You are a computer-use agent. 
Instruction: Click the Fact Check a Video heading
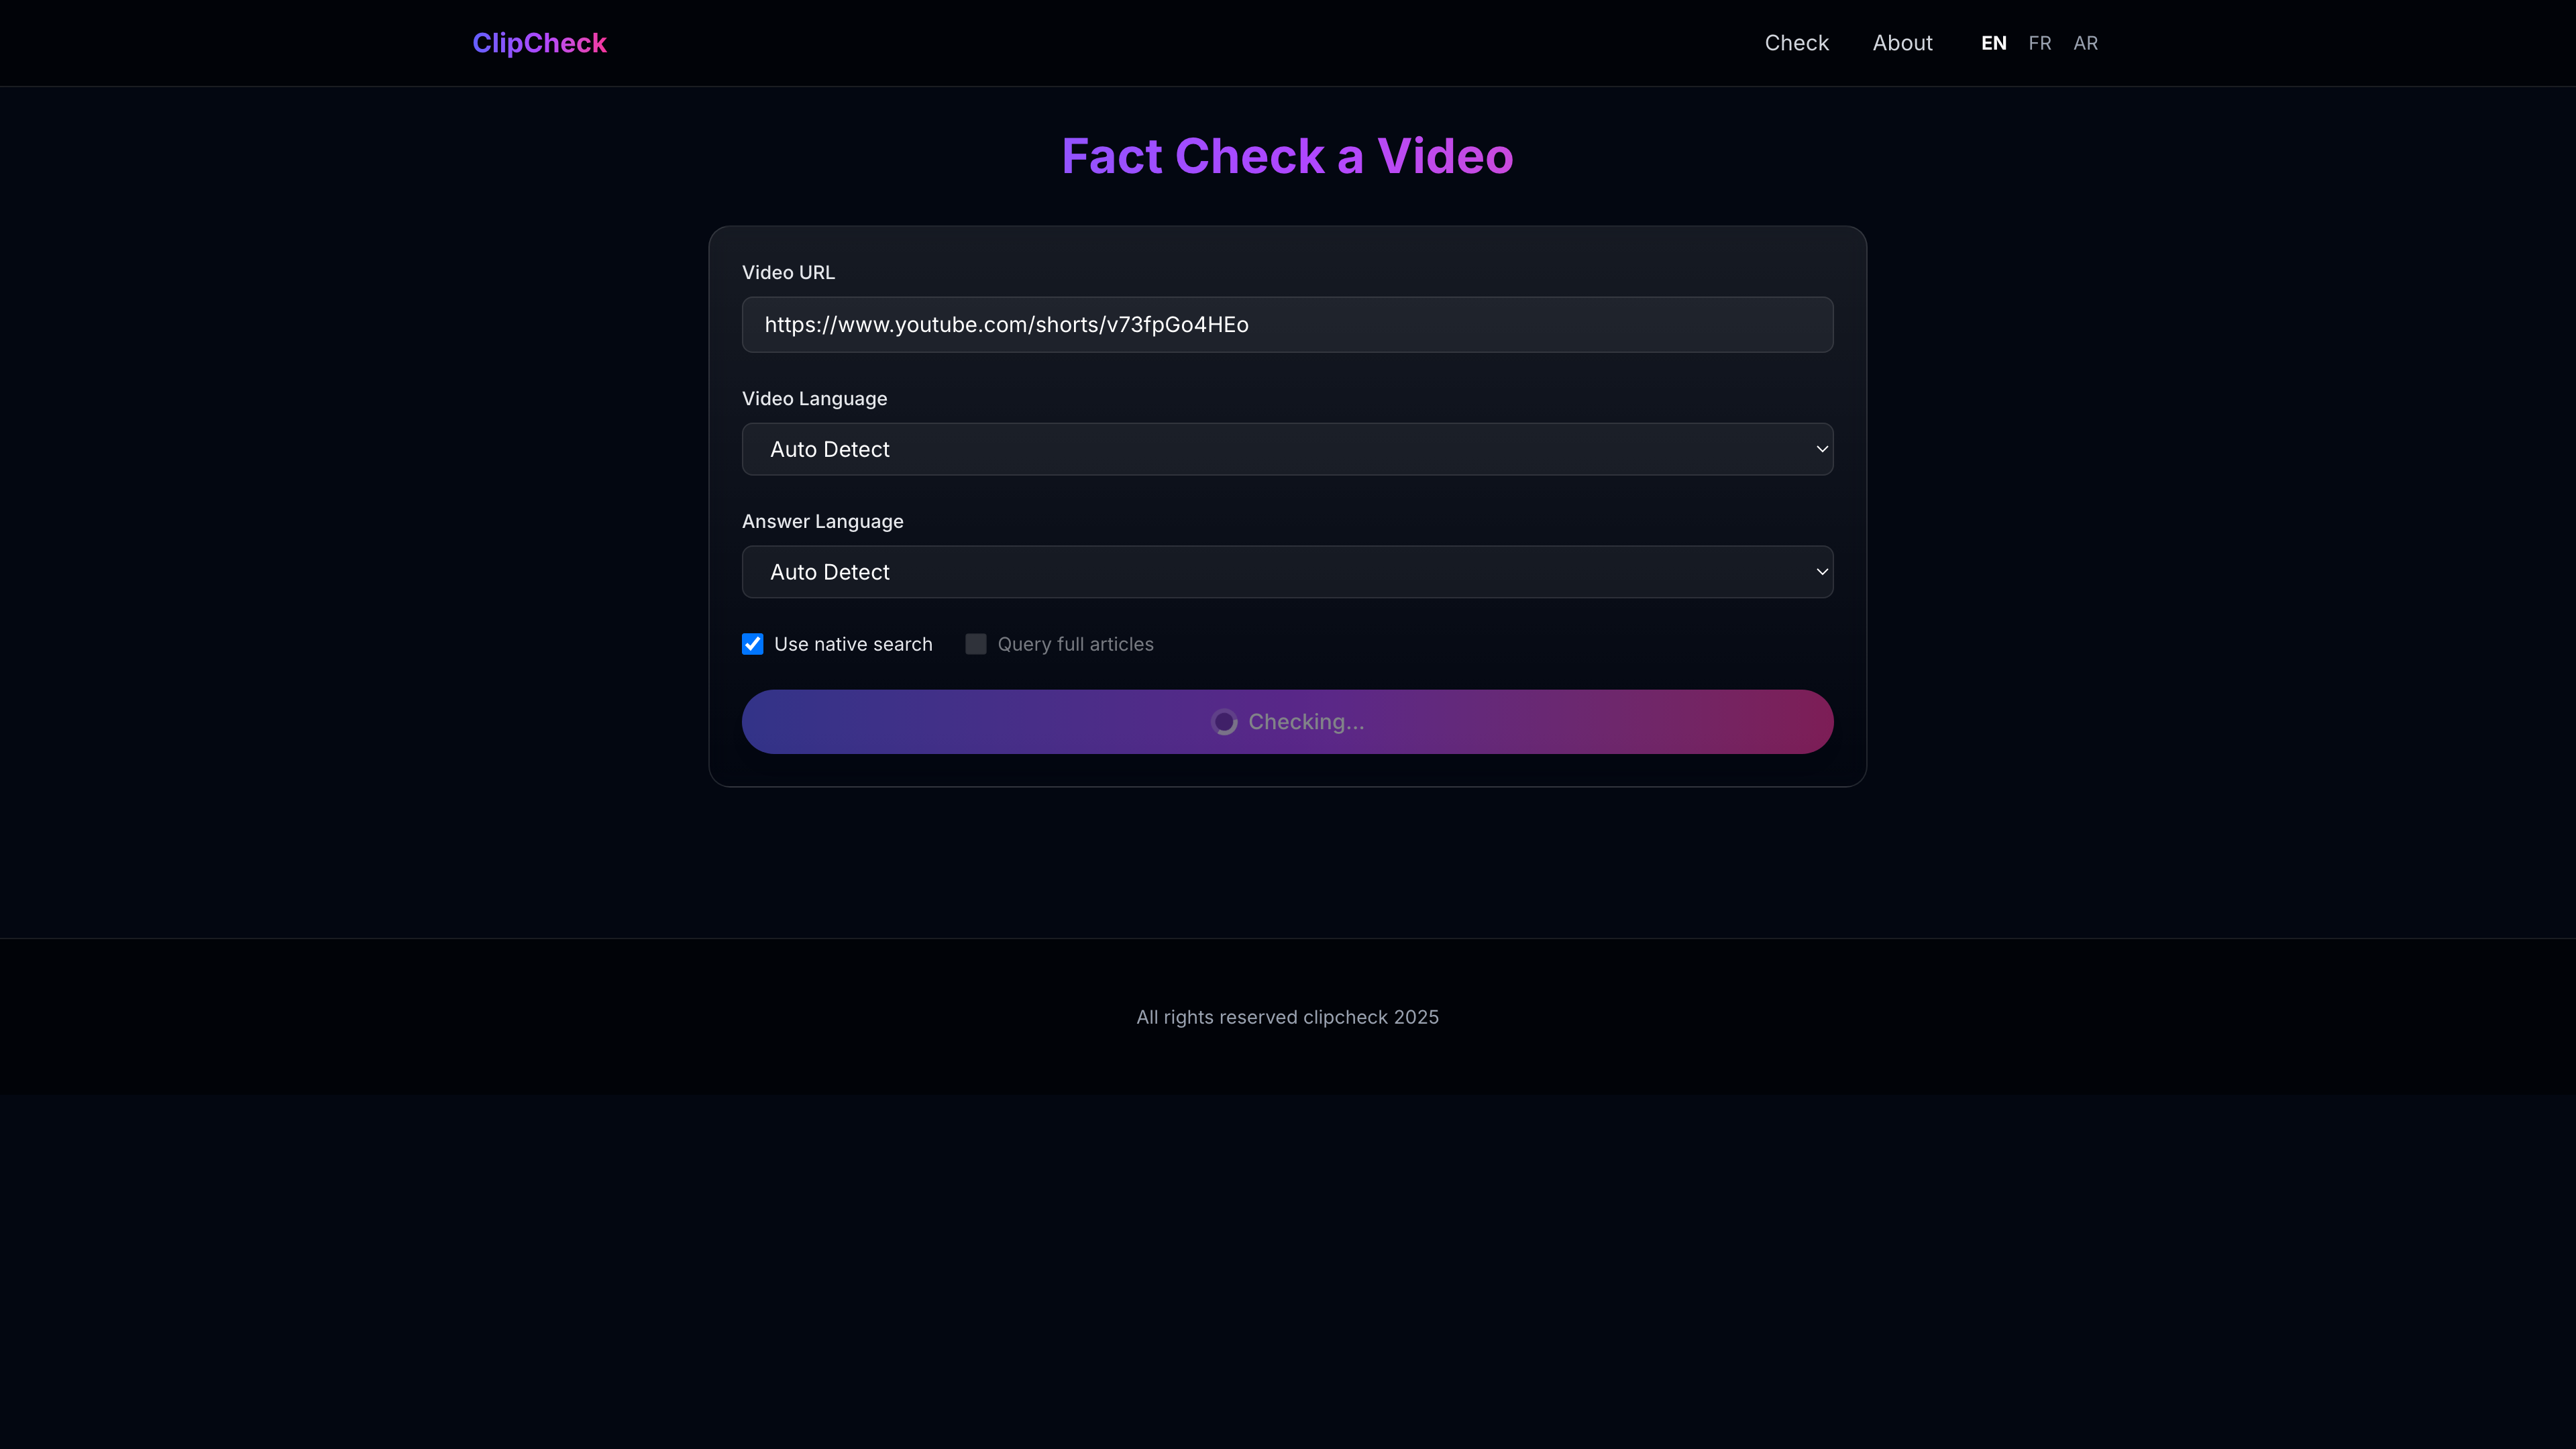(1287, 156)
